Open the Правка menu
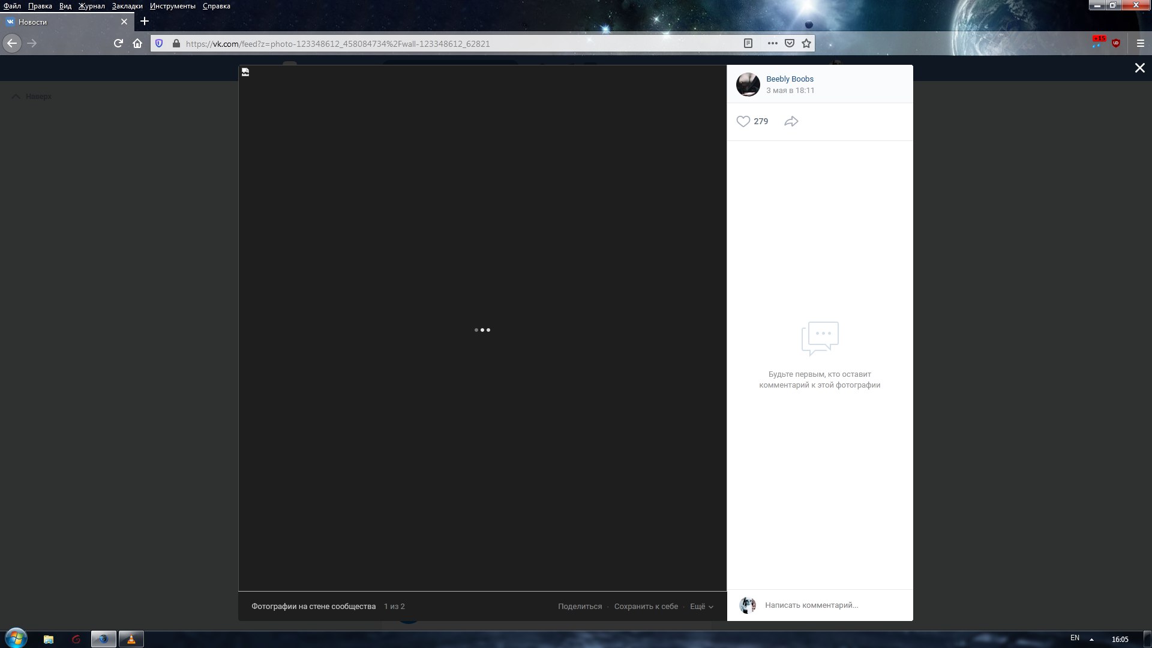This screenshot has height=648, width=1152. coord(40,6)
